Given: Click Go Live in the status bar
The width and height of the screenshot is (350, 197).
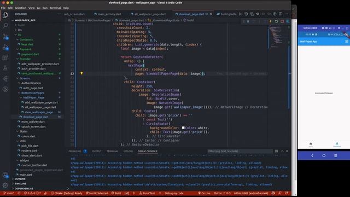Looking at the screenshot, I should 204,193.
